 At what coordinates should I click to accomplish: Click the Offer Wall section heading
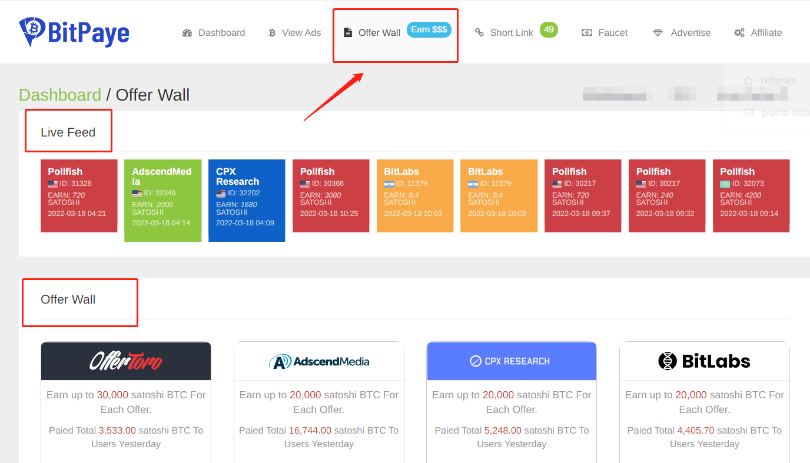[x=68, y=299]
